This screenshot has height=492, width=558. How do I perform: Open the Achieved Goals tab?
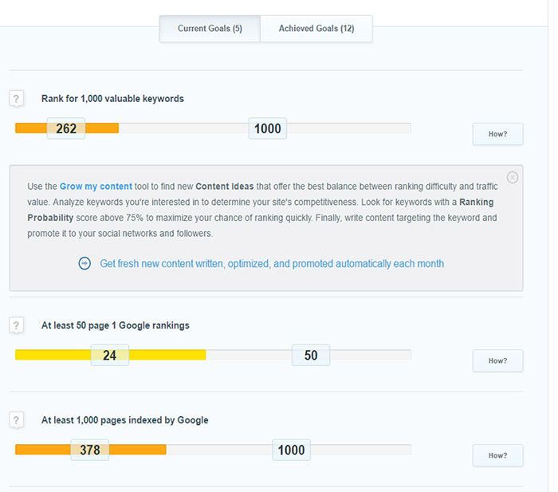(x=316, y=29)
